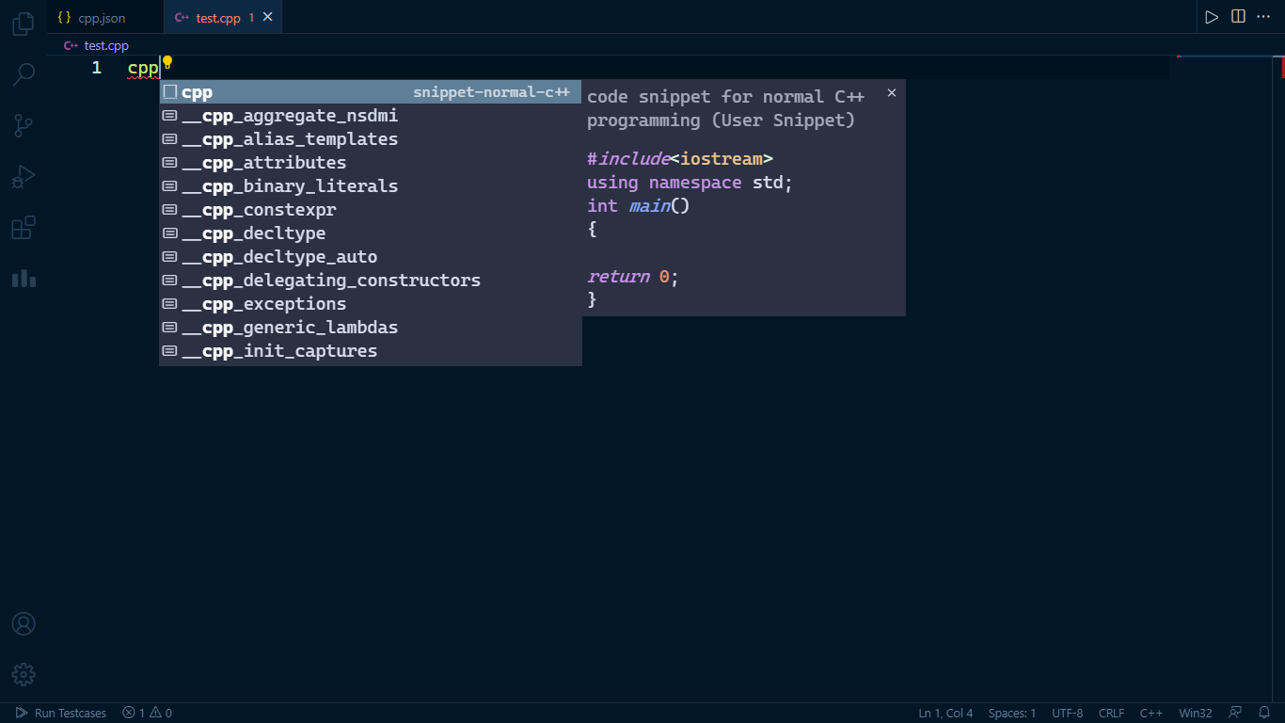Screen dimensions: 1285x723
Task: Click the 'return 0;' preview line
Action: pos(633,276)
